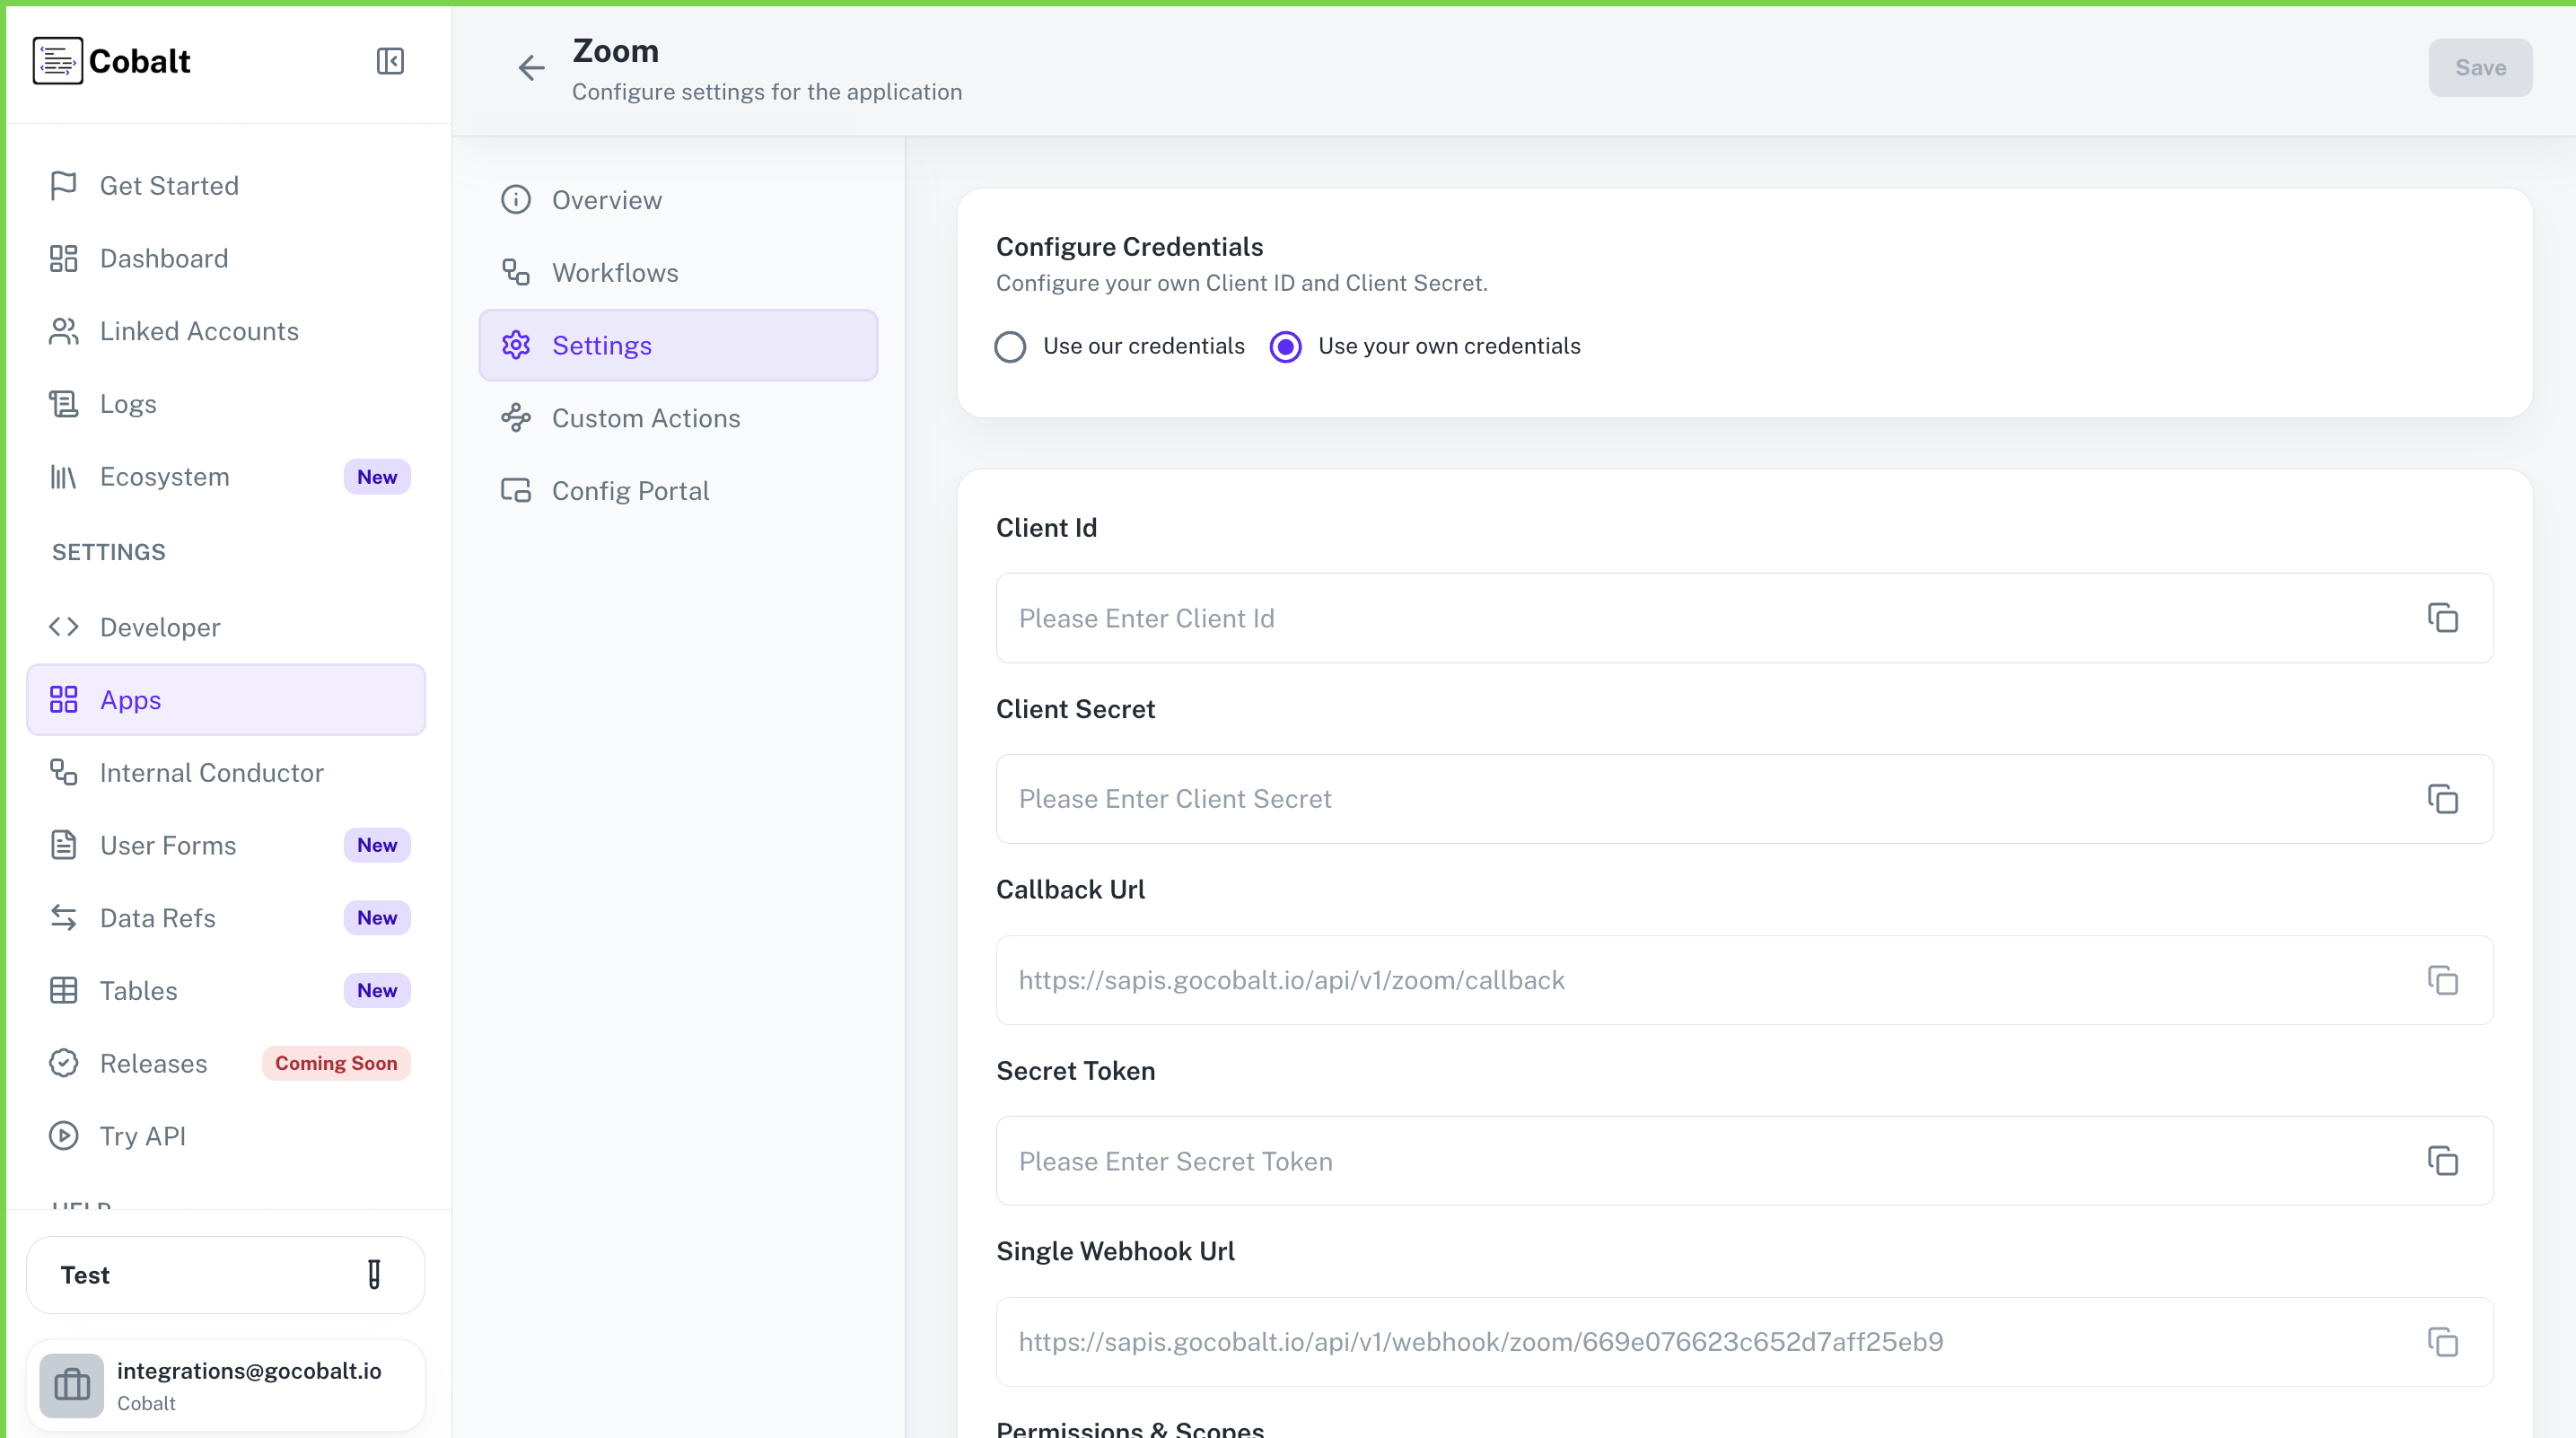
Task: Switch to the Overview section
Action: [x=606, y=200]
